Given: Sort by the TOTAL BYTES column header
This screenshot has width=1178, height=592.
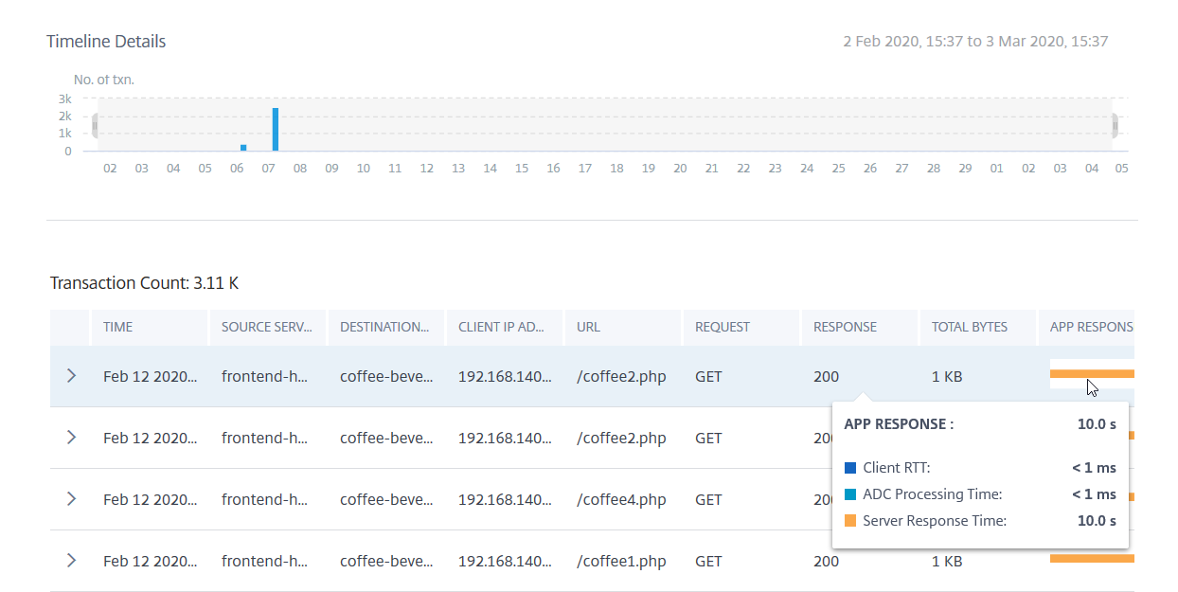Looking at the screenshot, I should (x=969, y=327).
